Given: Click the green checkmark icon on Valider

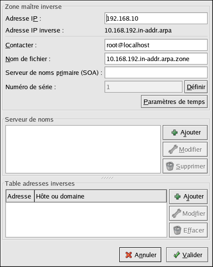Looking at the screenshot, I should [x=177, y=255].
